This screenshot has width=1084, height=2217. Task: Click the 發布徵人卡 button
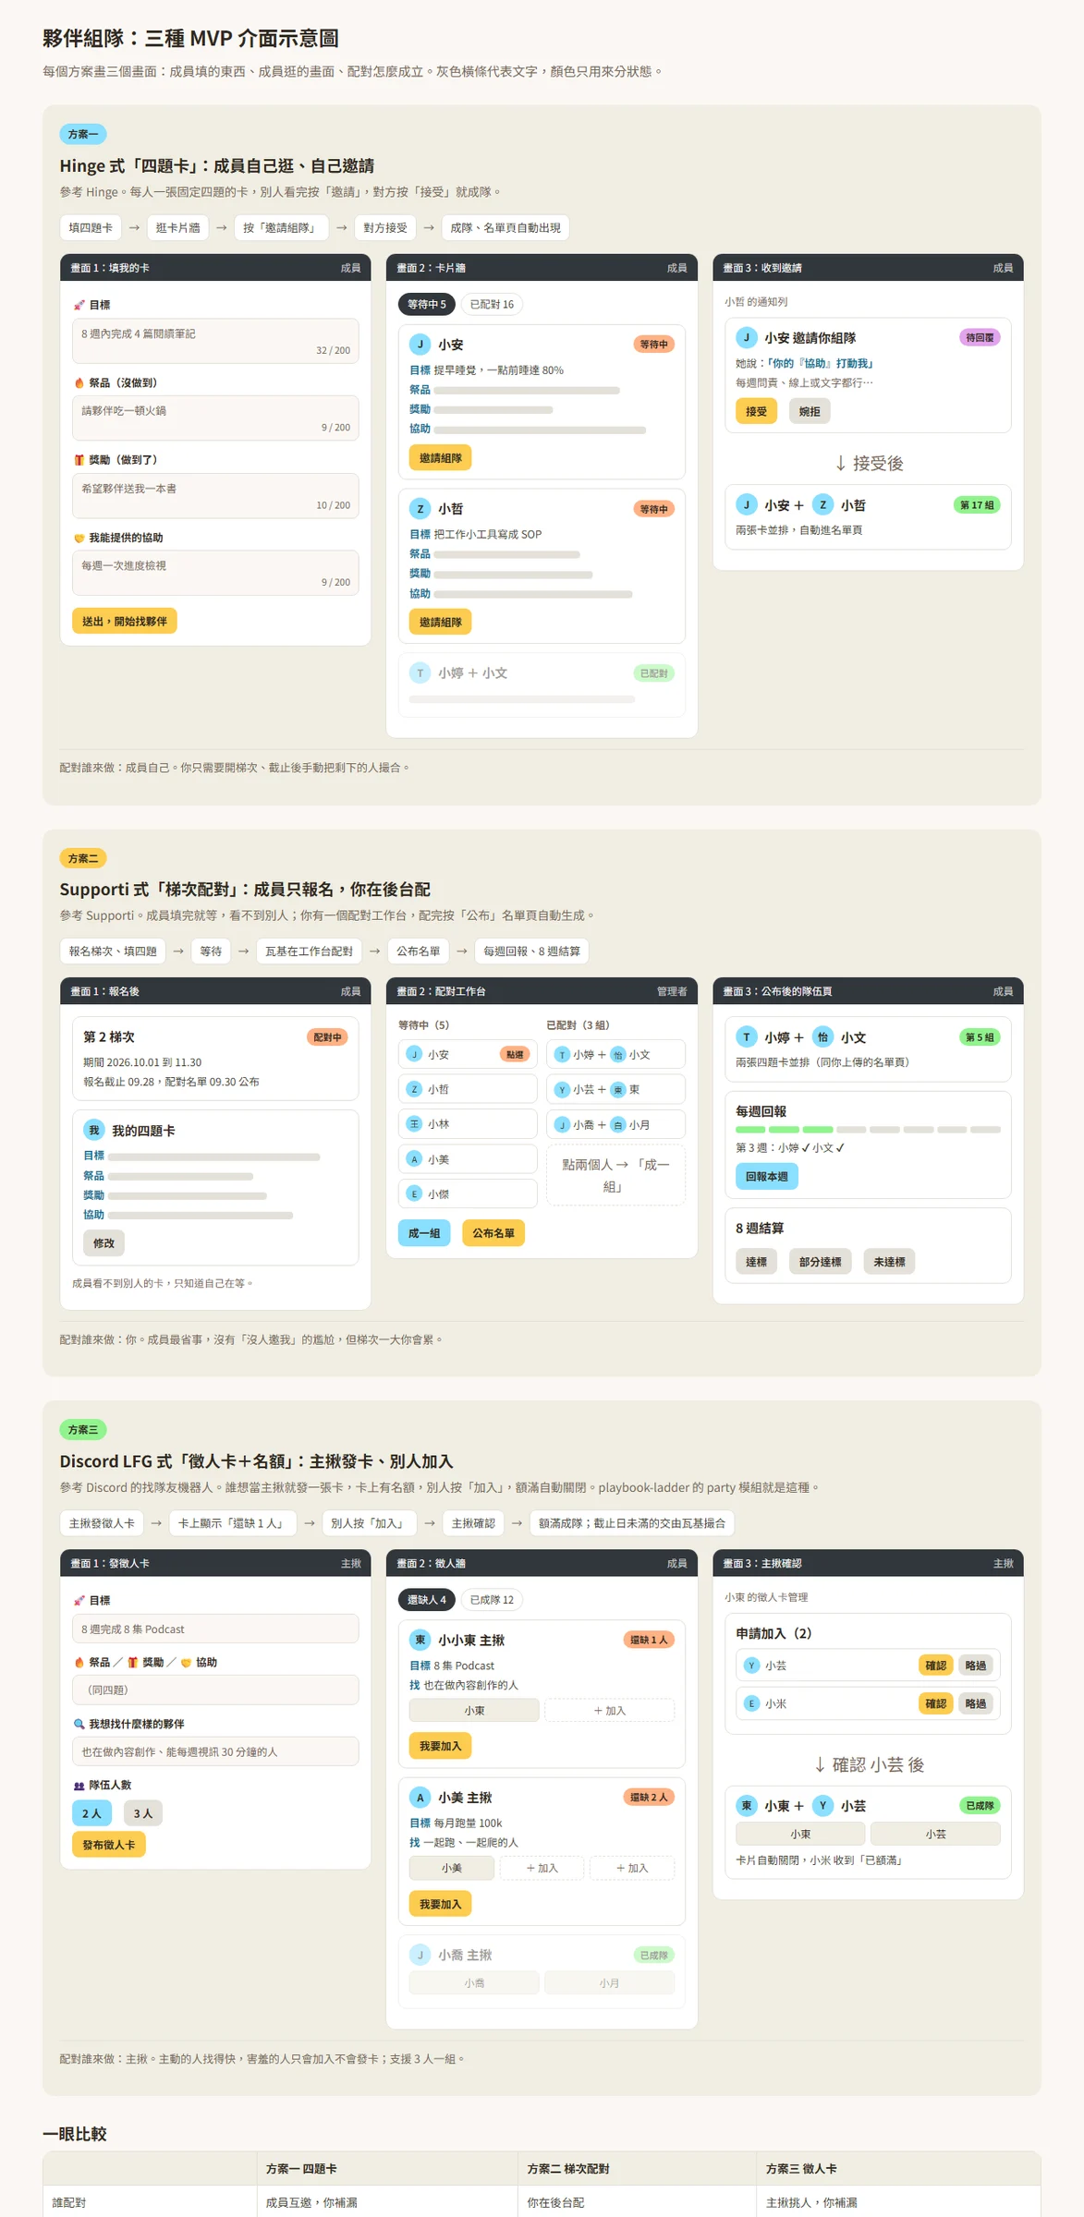click(x=109, y=1845)
